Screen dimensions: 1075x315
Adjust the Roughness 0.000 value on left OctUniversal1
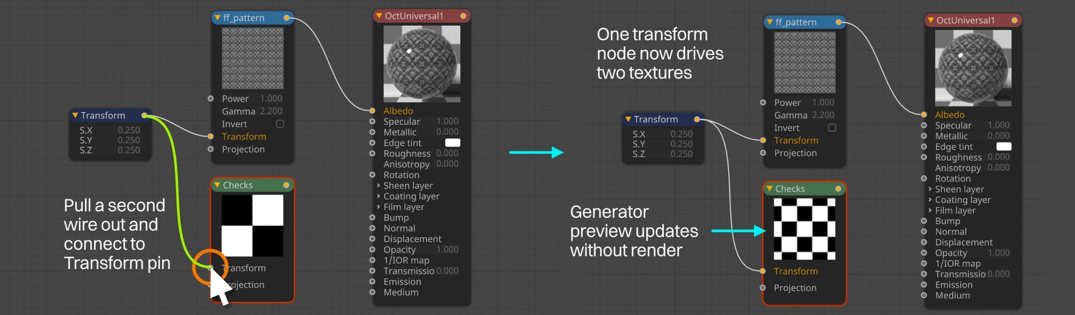click(x=447, y=153)
